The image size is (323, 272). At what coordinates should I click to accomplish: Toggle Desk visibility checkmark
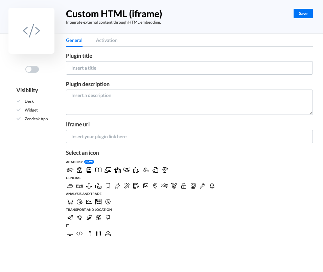coord(19,101)
